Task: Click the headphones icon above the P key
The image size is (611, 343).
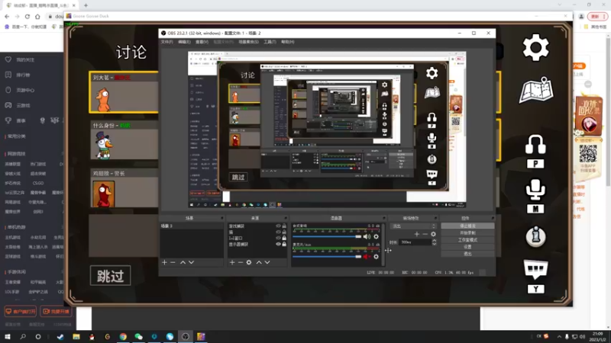Action: pyautogui.click(x=535, y=145)
